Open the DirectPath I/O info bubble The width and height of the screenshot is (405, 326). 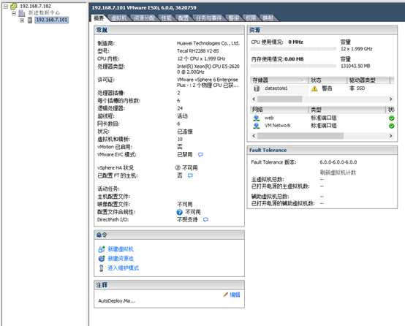coord(205,219)
